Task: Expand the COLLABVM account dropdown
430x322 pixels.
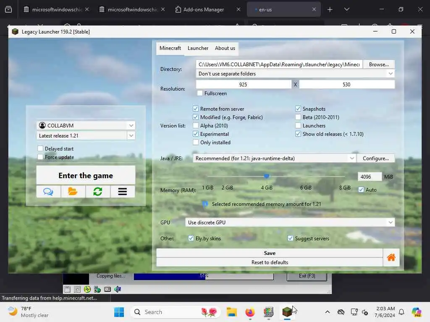Action: click(131, 125)
